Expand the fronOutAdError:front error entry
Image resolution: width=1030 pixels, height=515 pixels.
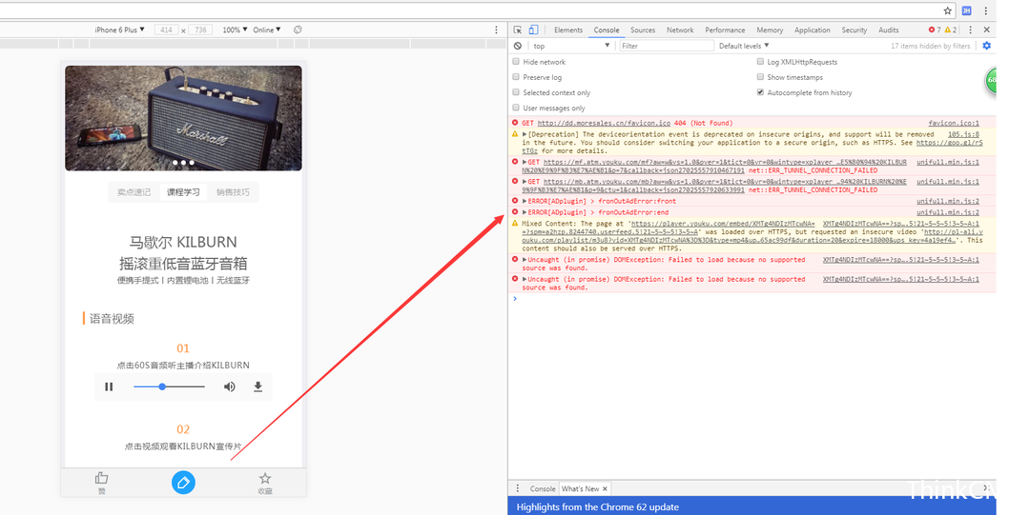[525, 202]
